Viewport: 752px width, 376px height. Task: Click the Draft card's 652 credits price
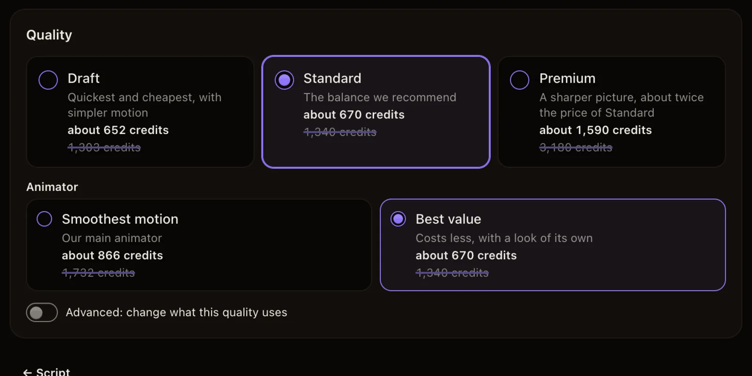pos(118,130)
